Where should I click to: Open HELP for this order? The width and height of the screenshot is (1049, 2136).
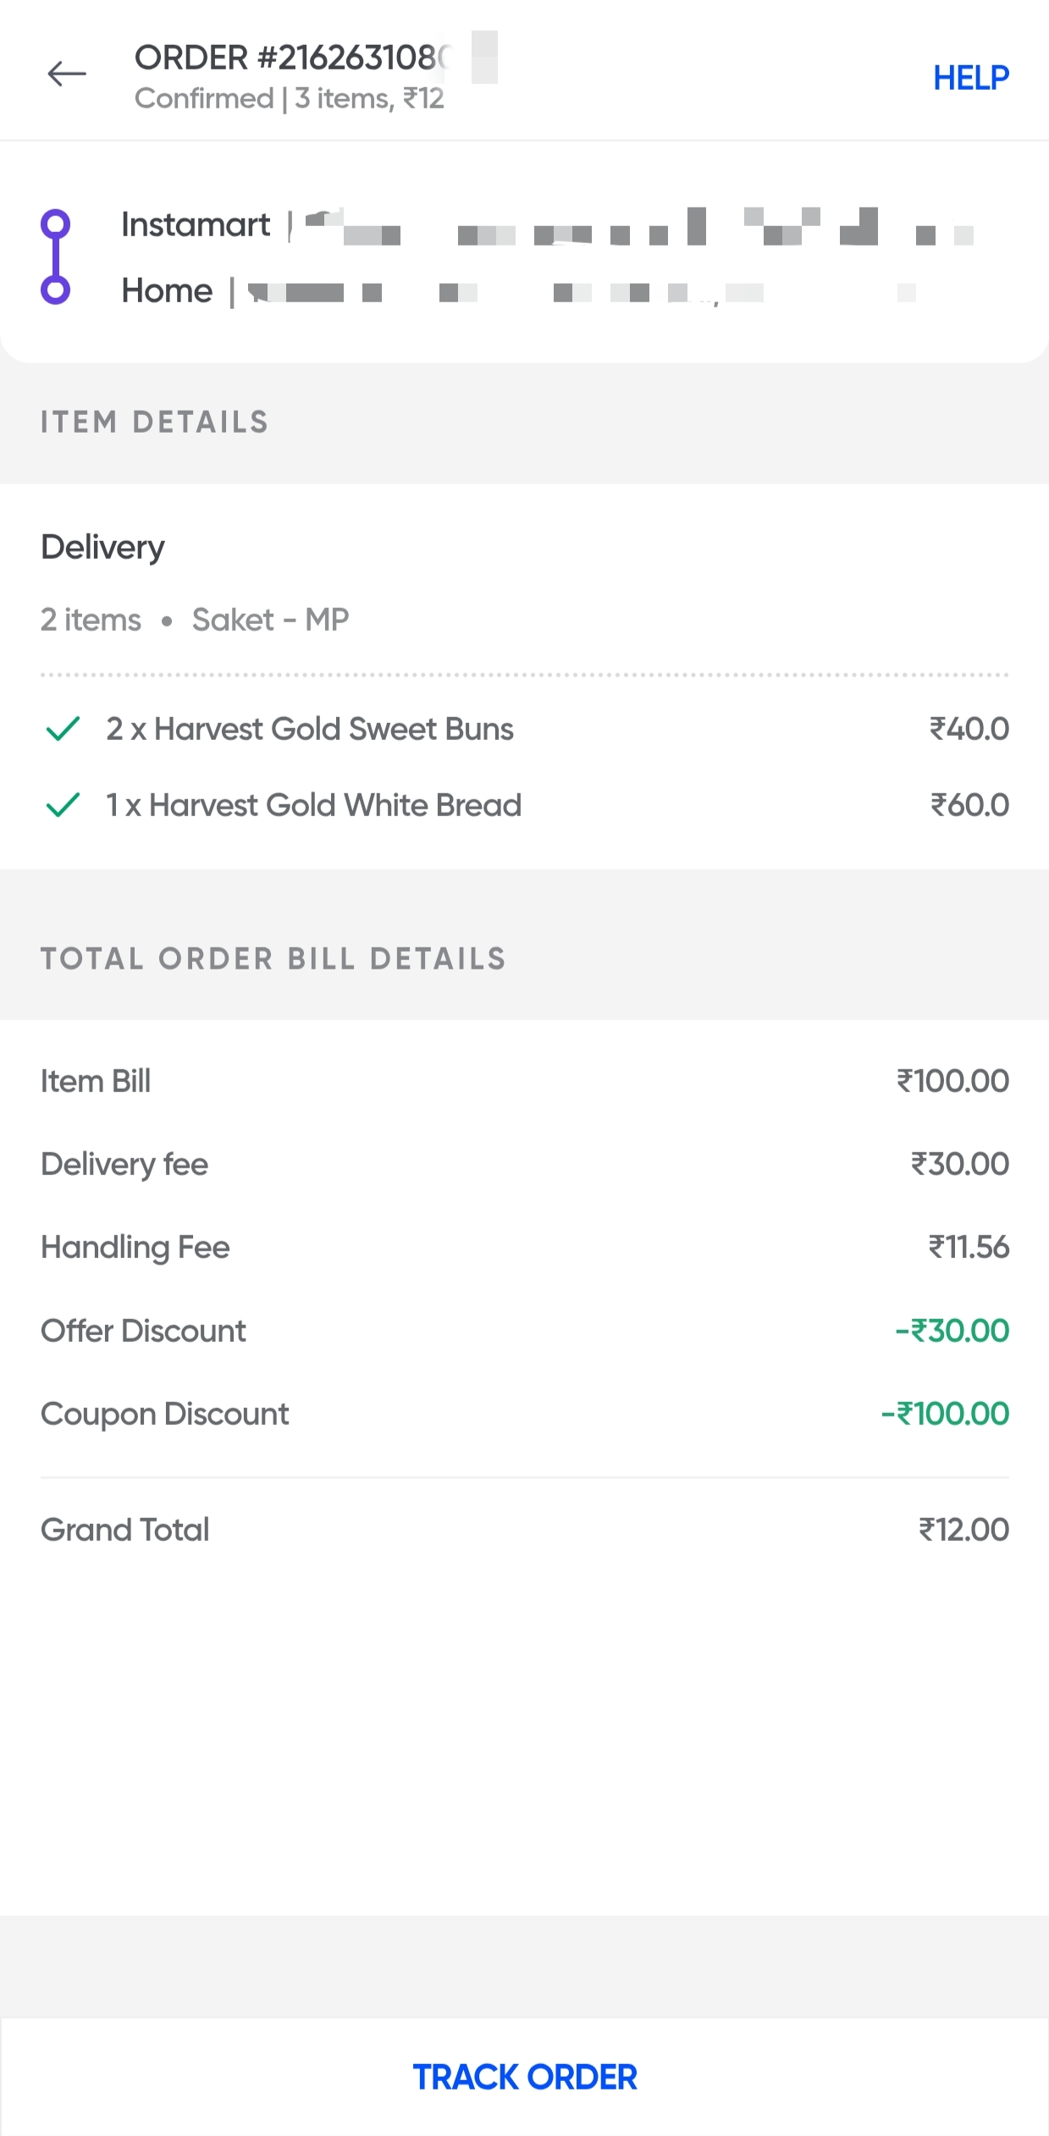970,78
